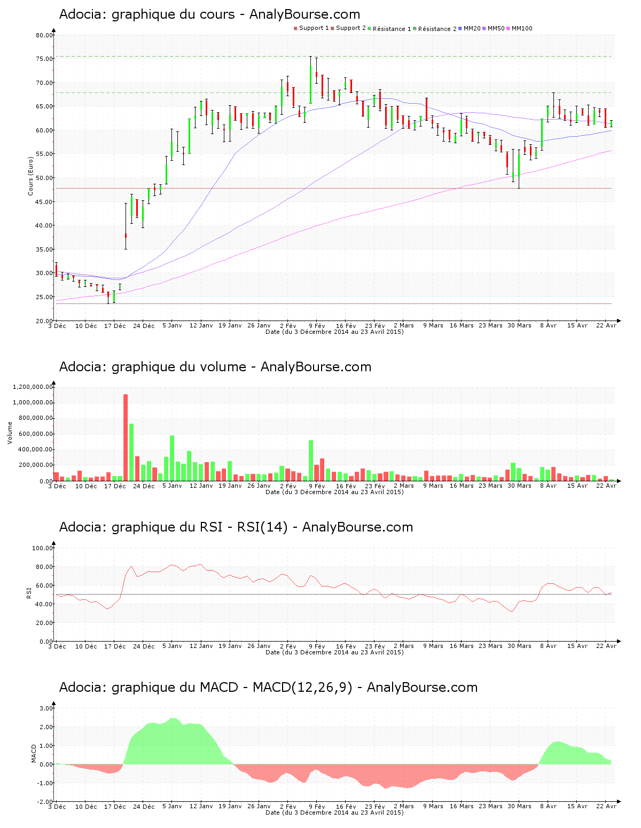
Task: Click the Support 1 legend entry
Action: point(311,28)
